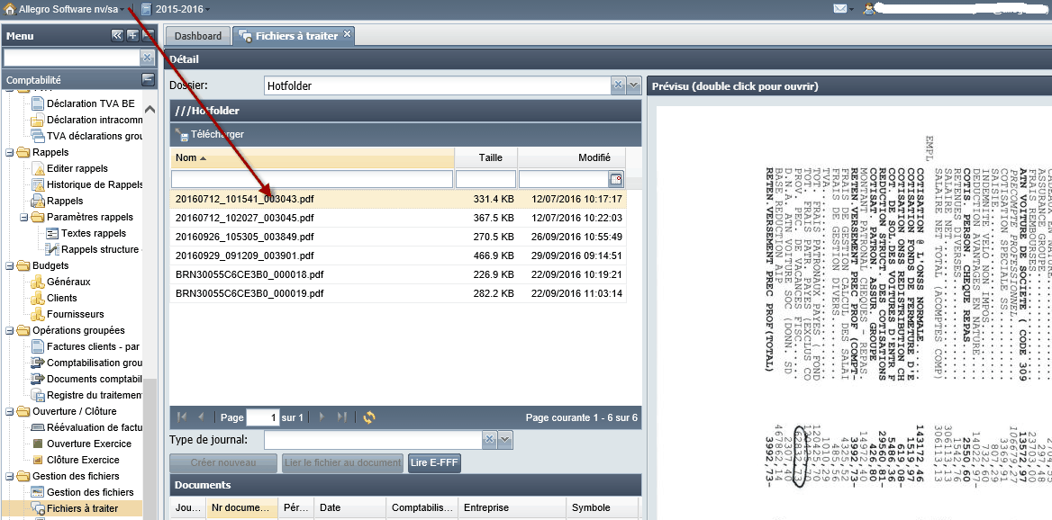Click the page number input box
Image resolution: width=1052 pixels, height=520 pixels.
pos(262,417)
